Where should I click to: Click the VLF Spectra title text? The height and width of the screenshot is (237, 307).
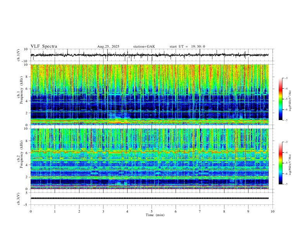[x=44, y=46]
